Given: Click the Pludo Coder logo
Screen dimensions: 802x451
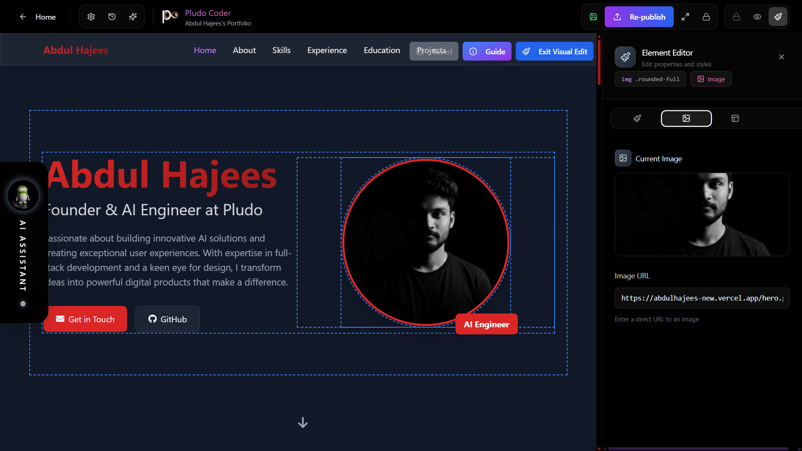Looking at the screenshot, I should pyautogui.click(x=169, y=17).
